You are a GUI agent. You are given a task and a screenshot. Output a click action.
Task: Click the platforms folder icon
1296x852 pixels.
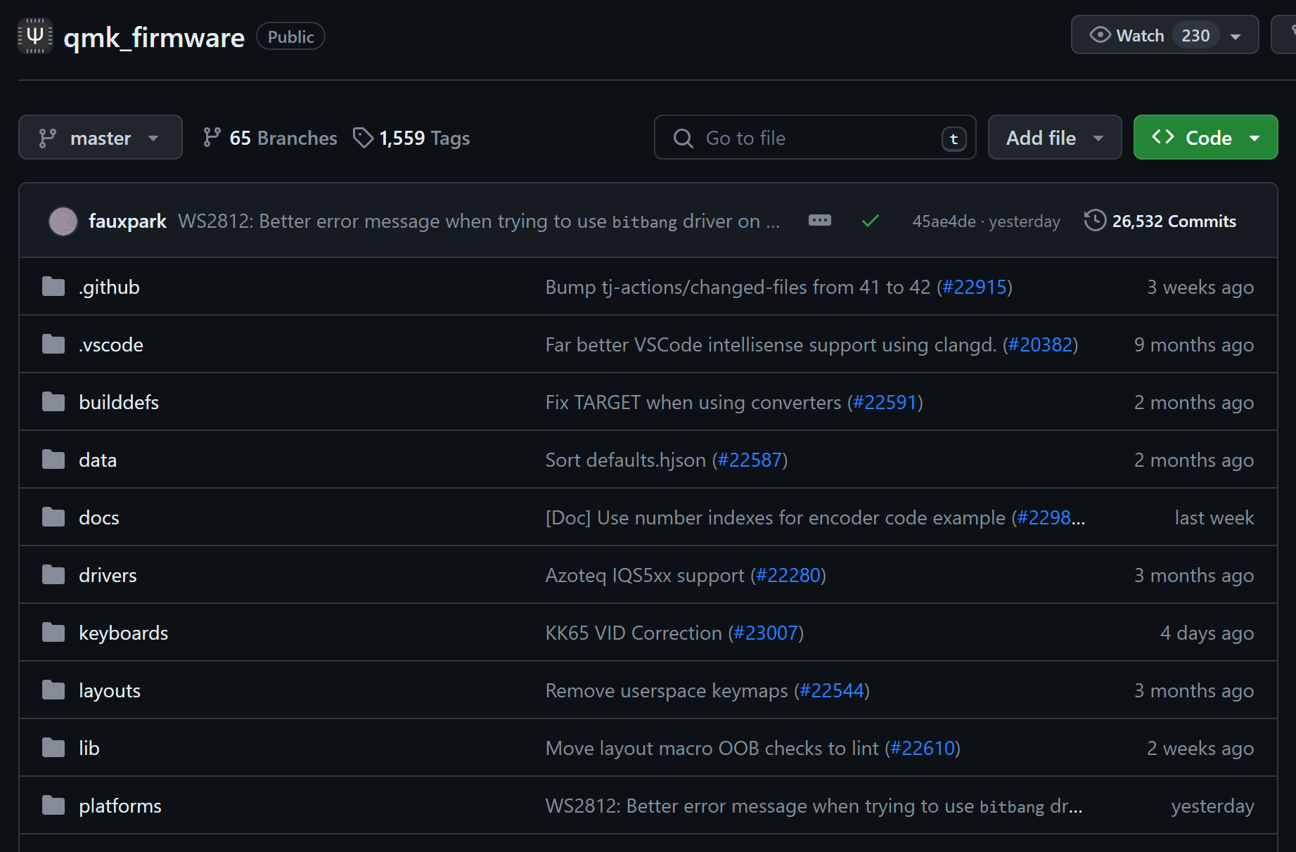53,806
